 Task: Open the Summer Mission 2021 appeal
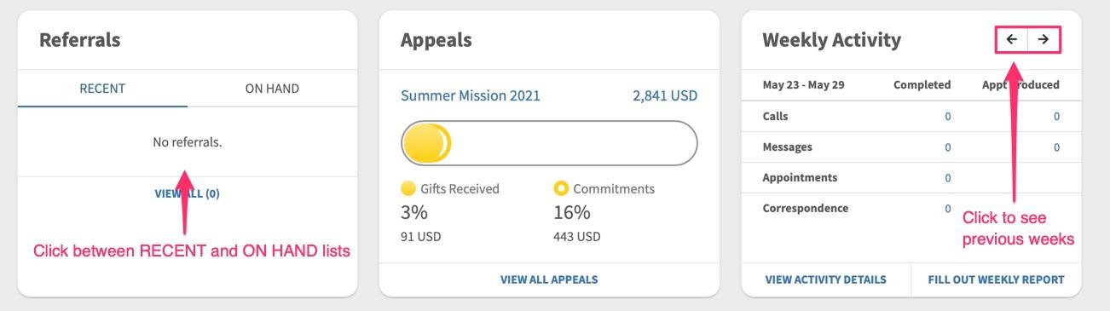pyautogui.click(x=471, y=95)
